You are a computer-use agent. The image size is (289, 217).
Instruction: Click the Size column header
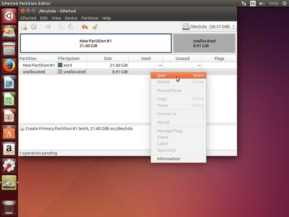tap(107, 58)
